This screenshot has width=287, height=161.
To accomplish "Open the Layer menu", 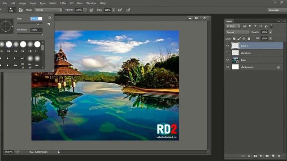I will point(33,3).
